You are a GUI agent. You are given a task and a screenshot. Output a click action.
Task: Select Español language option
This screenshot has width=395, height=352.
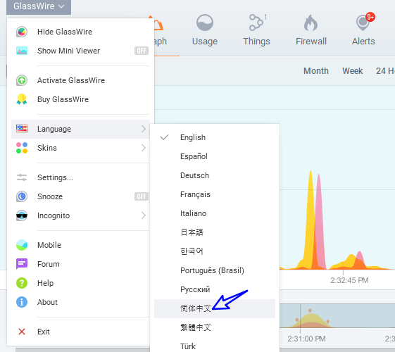coord(215,156)
